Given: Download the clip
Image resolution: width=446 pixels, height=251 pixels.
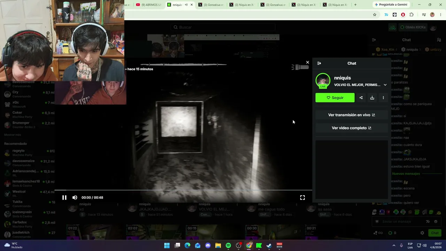Looking at the screenshot, I should (372, 98).
